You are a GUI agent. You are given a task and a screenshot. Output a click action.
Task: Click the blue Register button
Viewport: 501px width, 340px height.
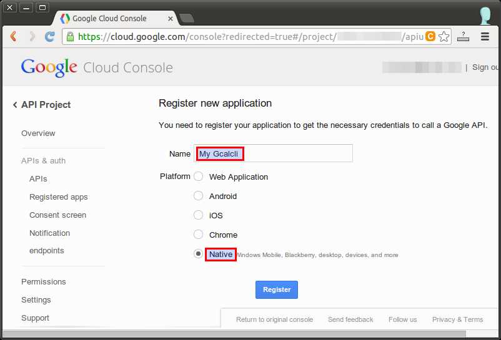(x=277, y=289)
